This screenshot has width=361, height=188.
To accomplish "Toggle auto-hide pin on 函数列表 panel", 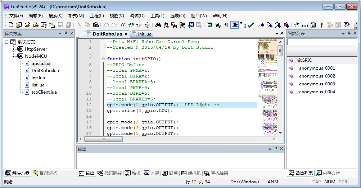I will point(349,33).
